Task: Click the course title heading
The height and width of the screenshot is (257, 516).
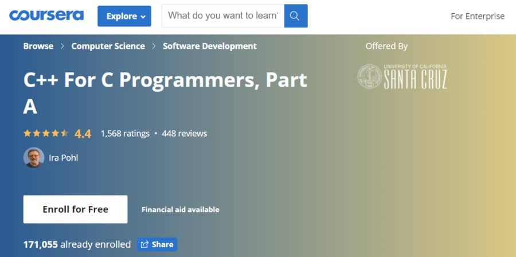Action: click(165, 93)
